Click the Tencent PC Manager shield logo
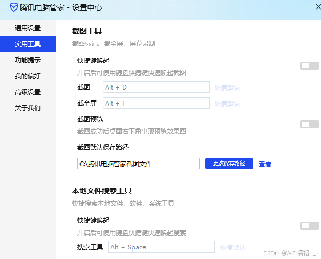 (14, 7)
